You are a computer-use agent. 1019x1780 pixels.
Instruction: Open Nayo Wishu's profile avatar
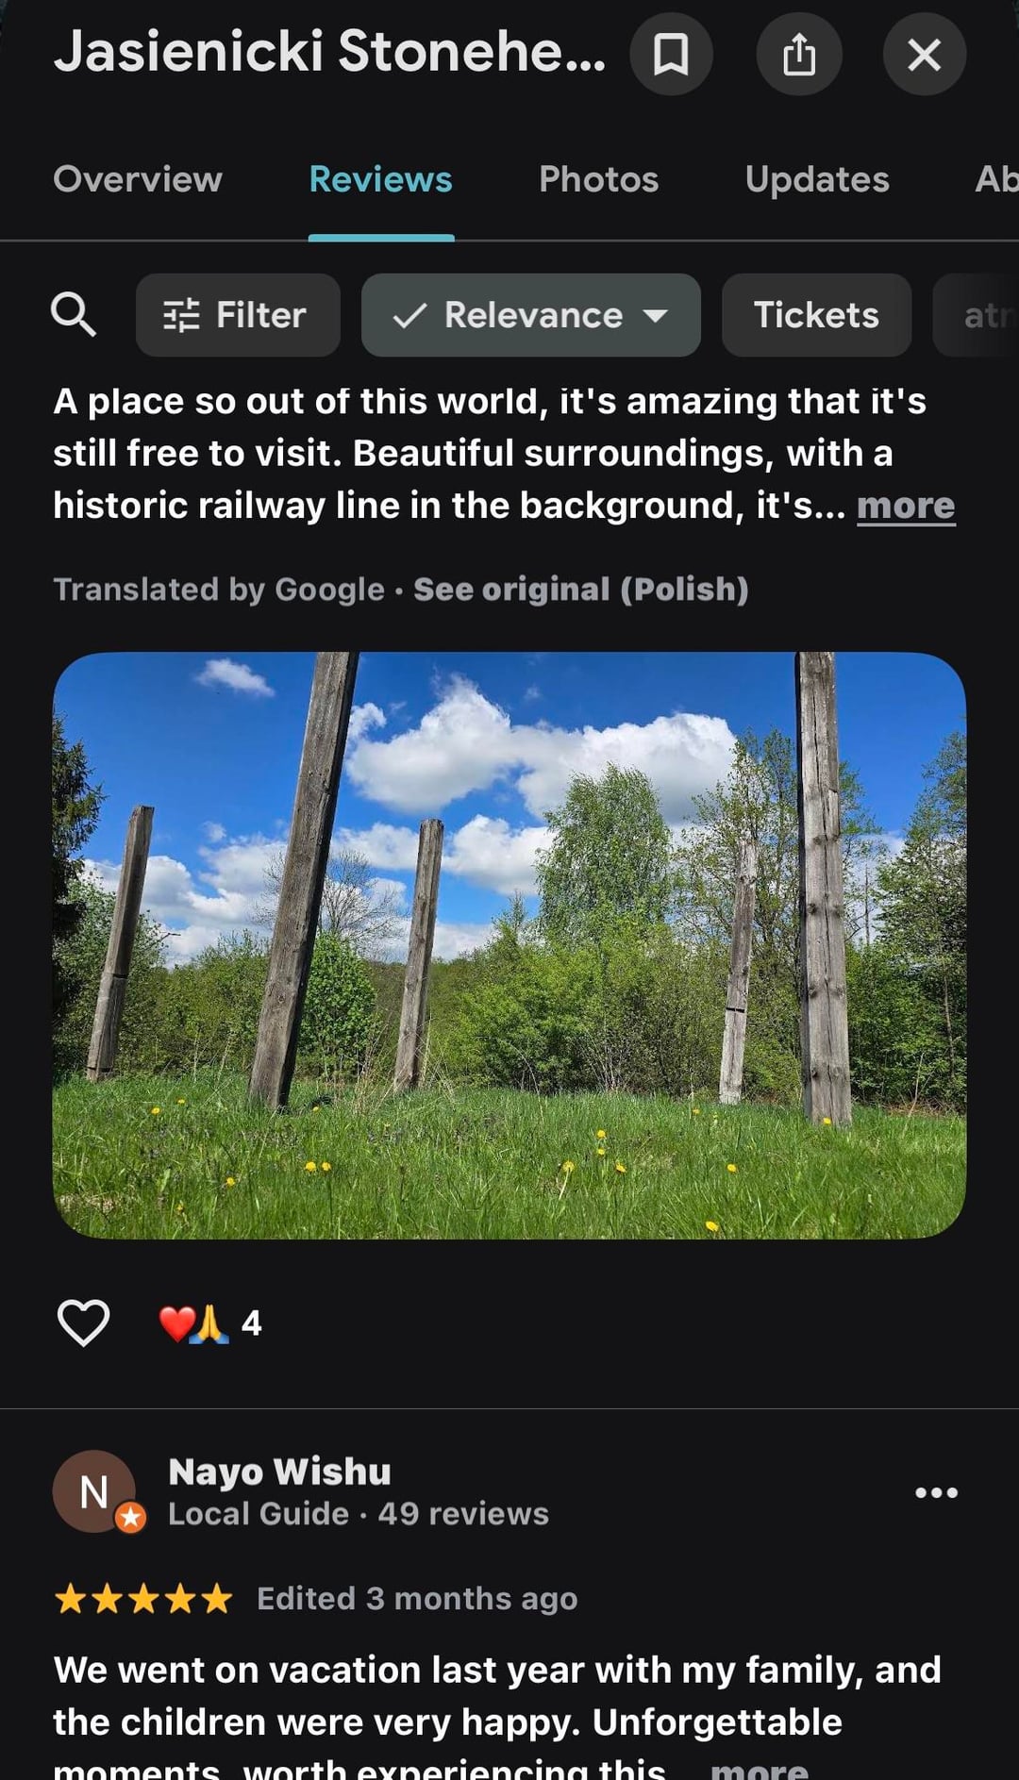coord(94,1491)
